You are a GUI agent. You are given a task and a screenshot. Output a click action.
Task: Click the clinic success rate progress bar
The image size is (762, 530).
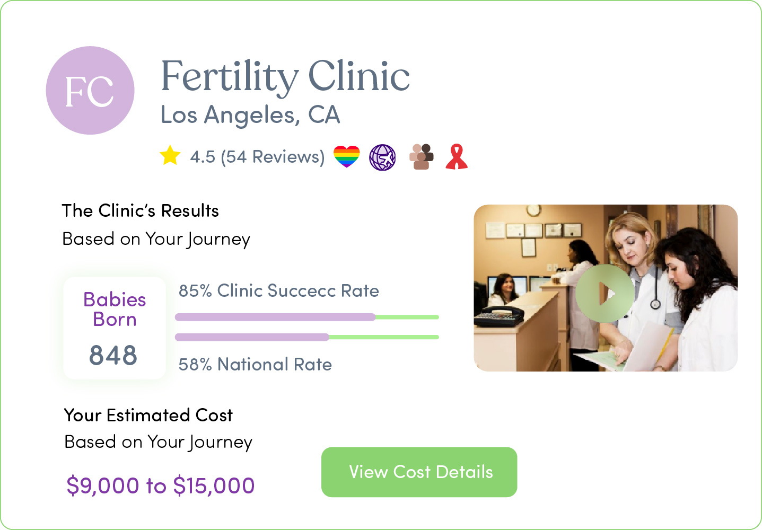coord(307,317)
